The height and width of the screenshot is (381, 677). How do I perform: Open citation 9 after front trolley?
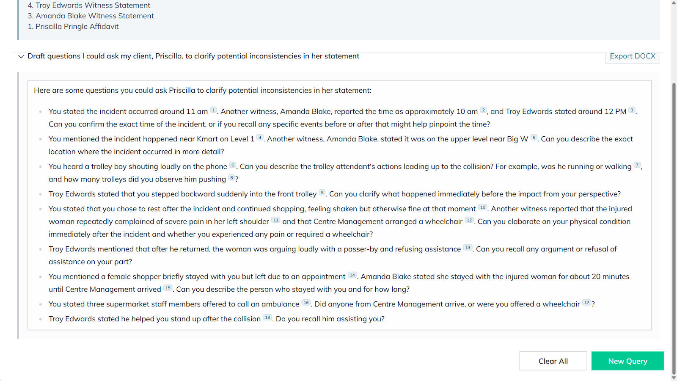pyautogui.click(x=322, y=193)
